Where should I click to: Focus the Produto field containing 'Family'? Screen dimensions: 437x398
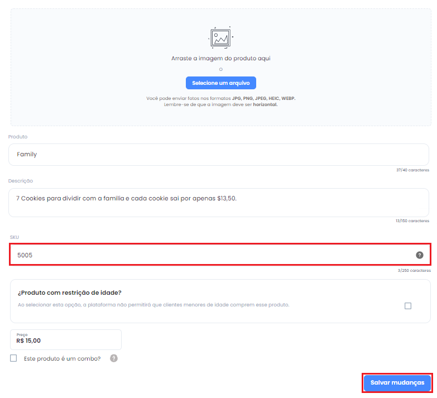[x=219, y=155]
